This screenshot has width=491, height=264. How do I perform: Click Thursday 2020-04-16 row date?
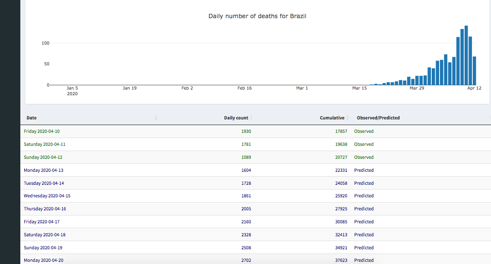(x=45, y=209)
